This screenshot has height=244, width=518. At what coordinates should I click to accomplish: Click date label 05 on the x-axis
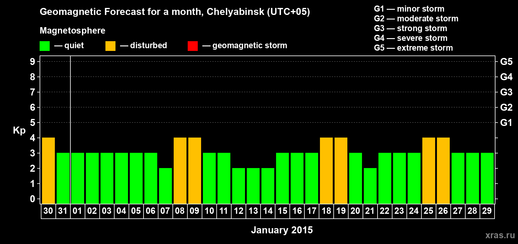click(136, 211)
